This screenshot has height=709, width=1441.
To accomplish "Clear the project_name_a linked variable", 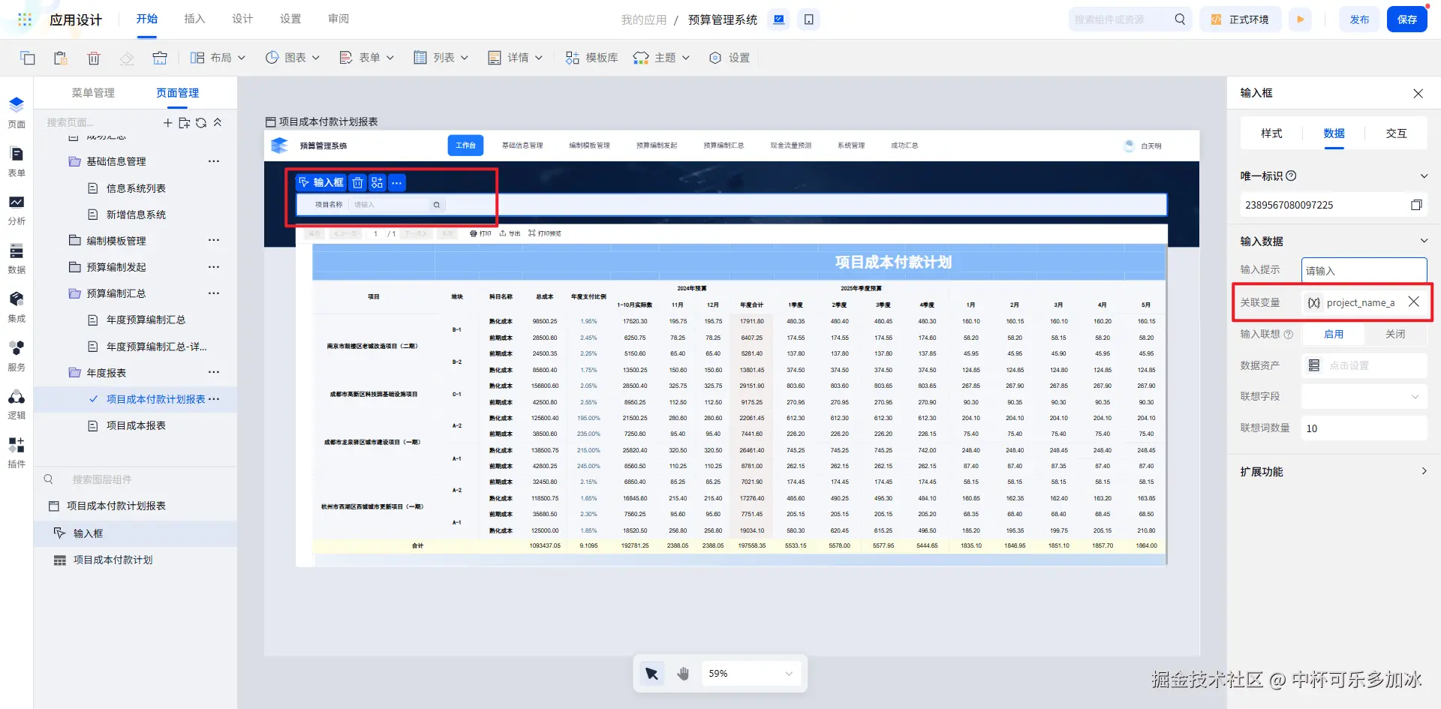I will [x=1413, y=302].
